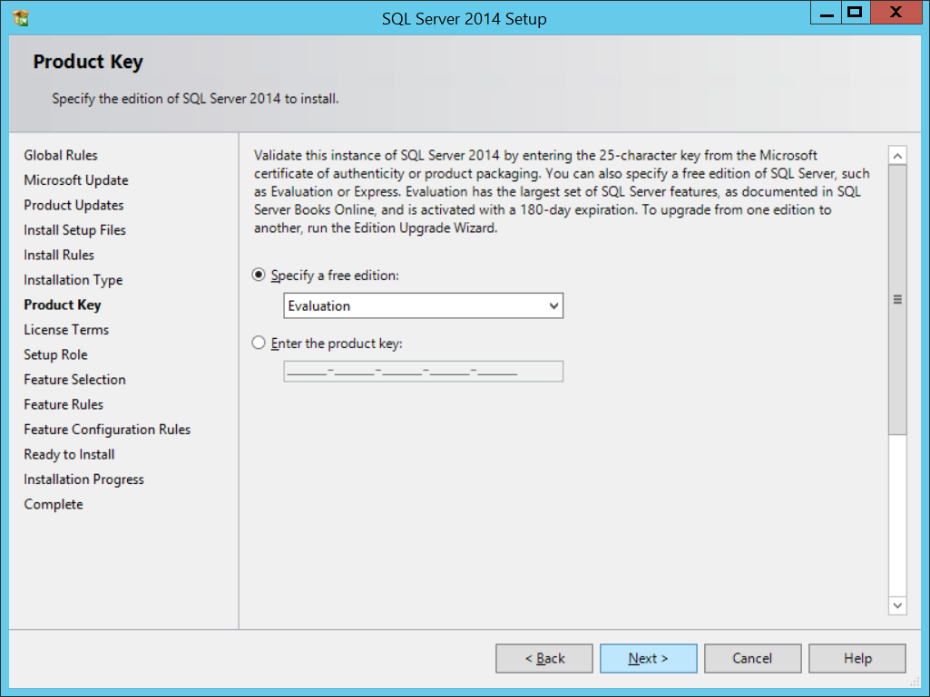
Task: Select the Feature Selection step in sidebar
Action: coord(74,380)
